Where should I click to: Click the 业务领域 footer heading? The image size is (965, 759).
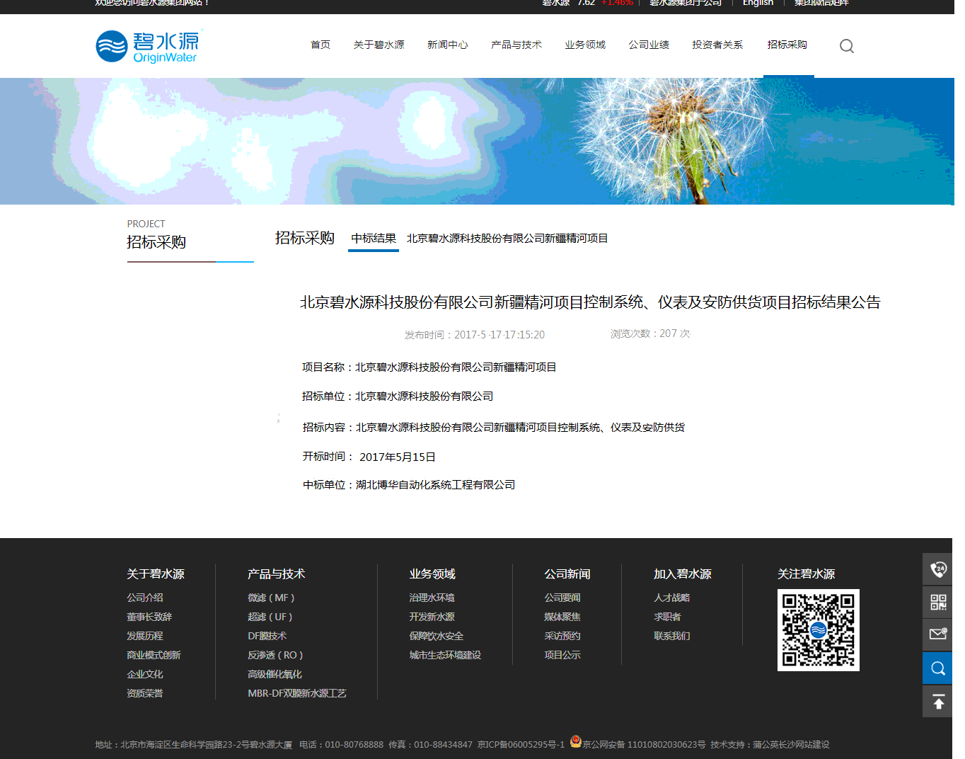click(432, 573)
